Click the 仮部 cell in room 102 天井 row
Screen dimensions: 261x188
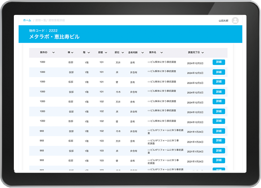click(x=71, y=102)
